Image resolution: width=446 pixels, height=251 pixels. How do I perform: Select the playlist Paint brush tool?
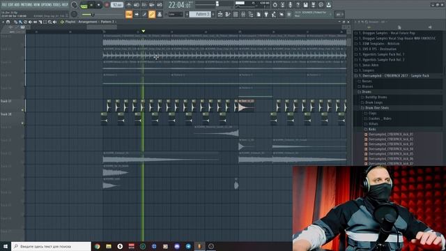coord(20,22)
